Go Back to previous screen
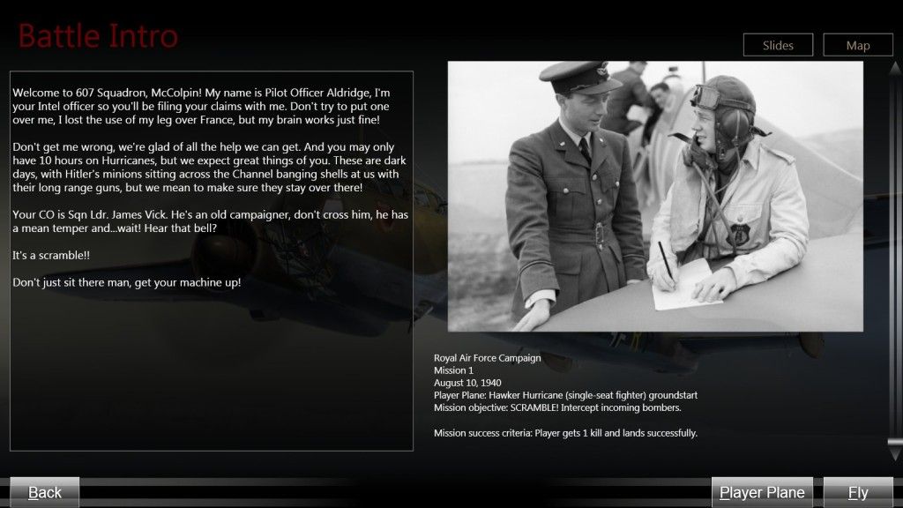This screenshot has height=508, width=903. click(x=44, y=492)
